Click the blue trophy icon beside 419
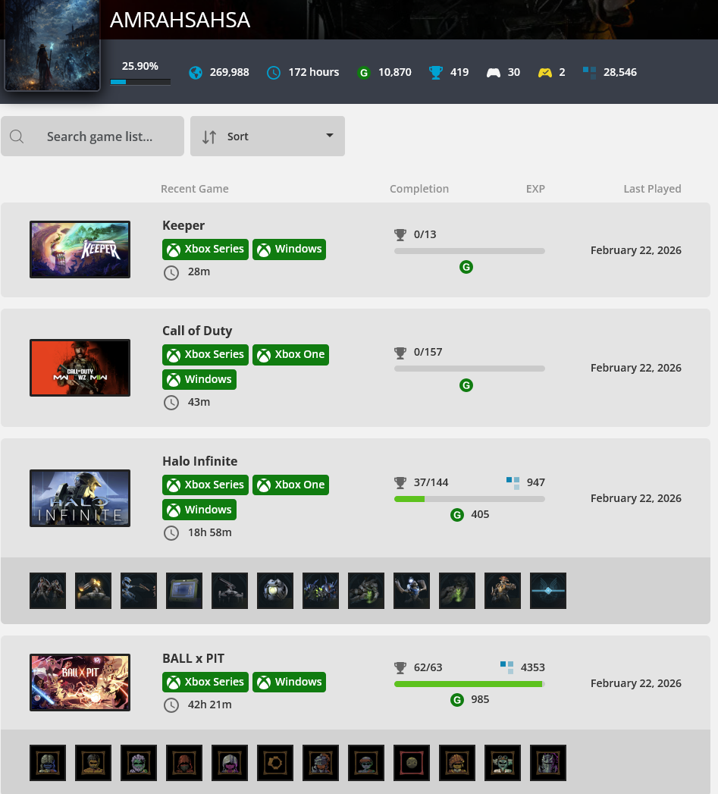This screenshot has width=718, height=794. (435, 72)
